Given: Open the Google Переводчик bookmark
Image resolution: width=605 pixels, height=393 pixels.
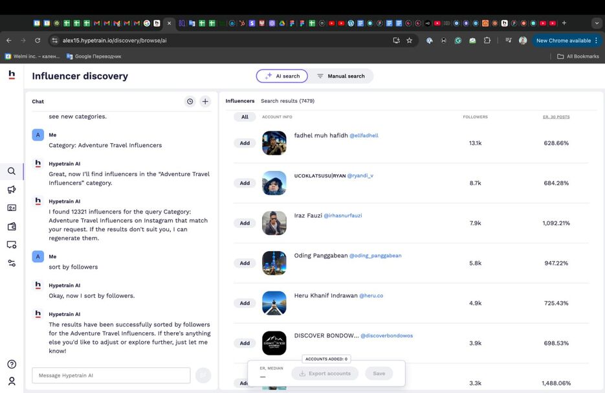Looking at the screenshot, I should tap(94, 56).
